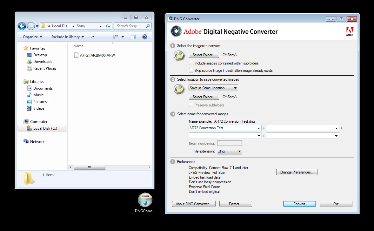374x231 pixels.
Task: Click the ARW file's blank document icon
Action: (76, 55)
